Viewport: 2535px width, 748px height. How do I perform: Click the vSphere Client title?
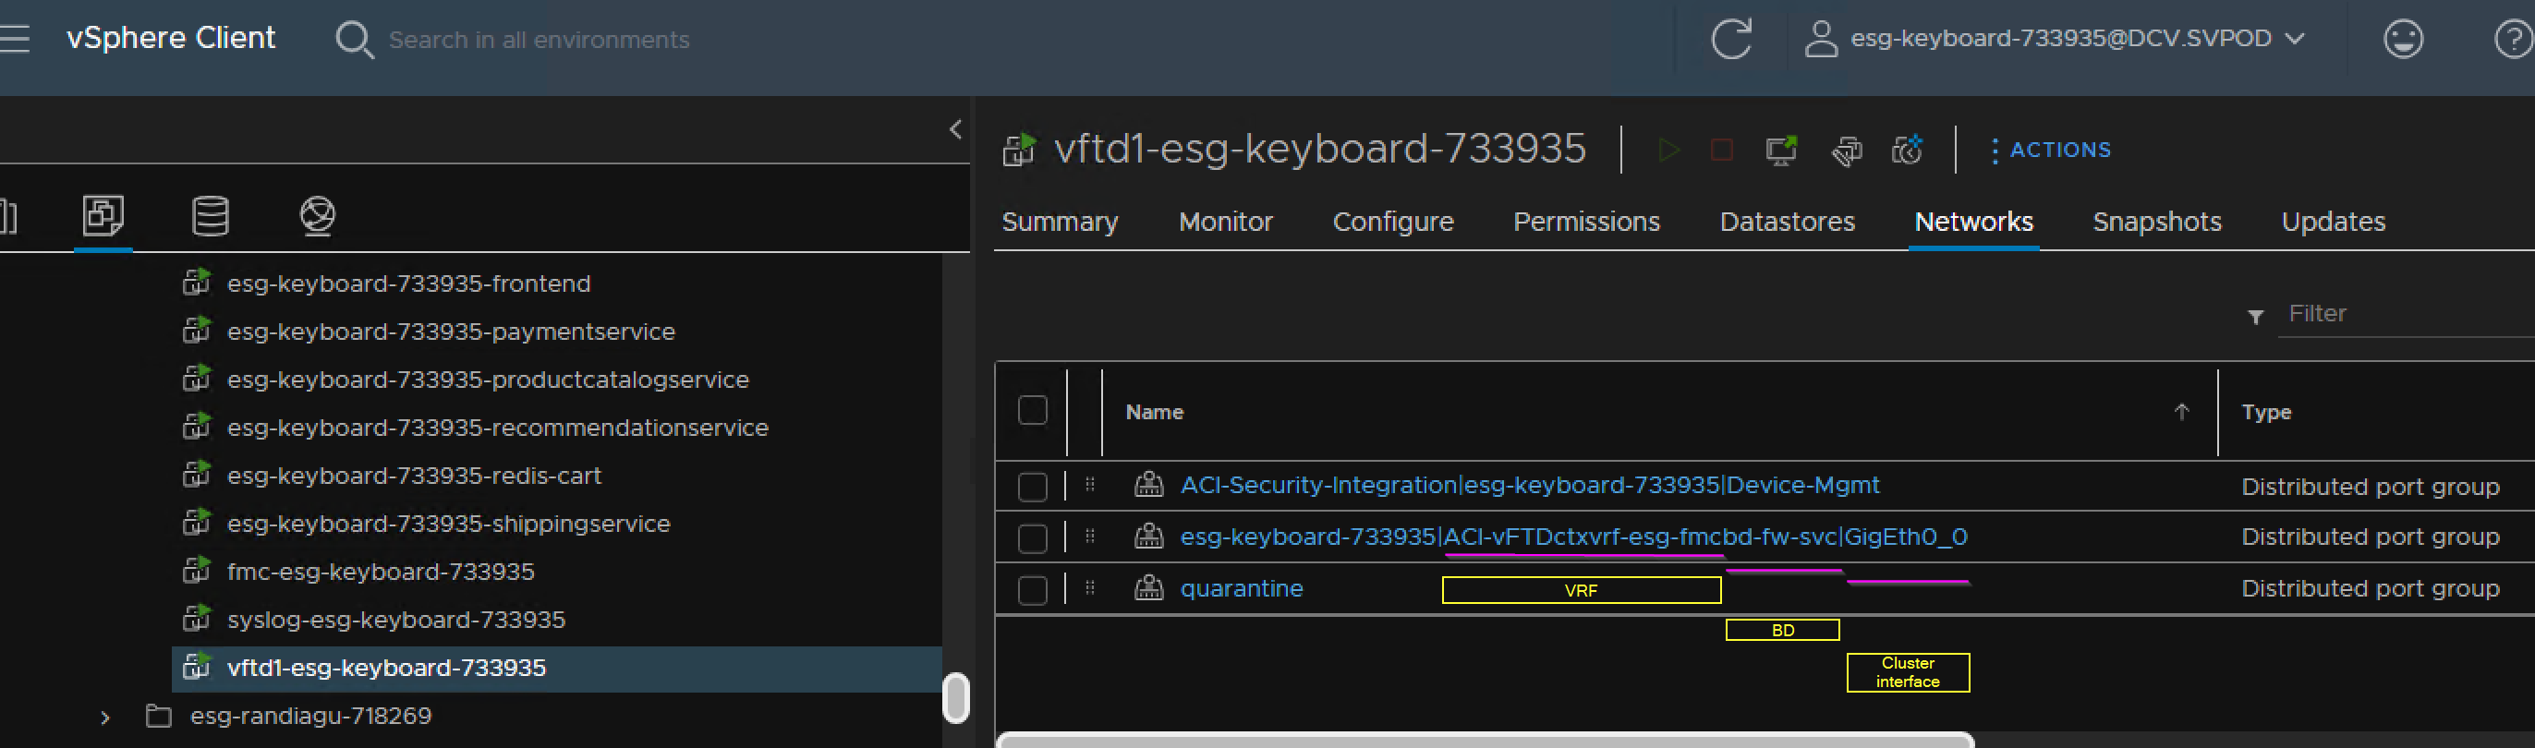pos(170,37)
